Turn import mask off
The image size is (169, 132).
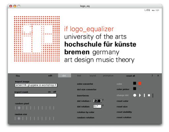pos(54,92)
